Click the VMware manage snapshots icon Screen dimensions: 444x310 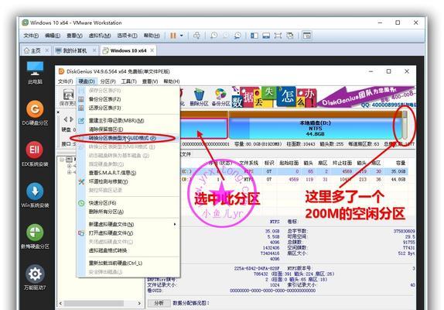click(x=237, y=36)
